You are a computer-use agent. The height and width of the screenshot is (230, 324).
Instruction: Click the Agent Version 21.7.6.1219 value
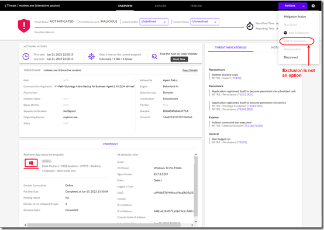[x=161, y=174]
